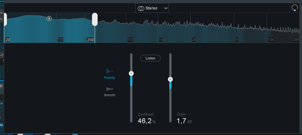Click the Listen button

click(x=151, y=58)
